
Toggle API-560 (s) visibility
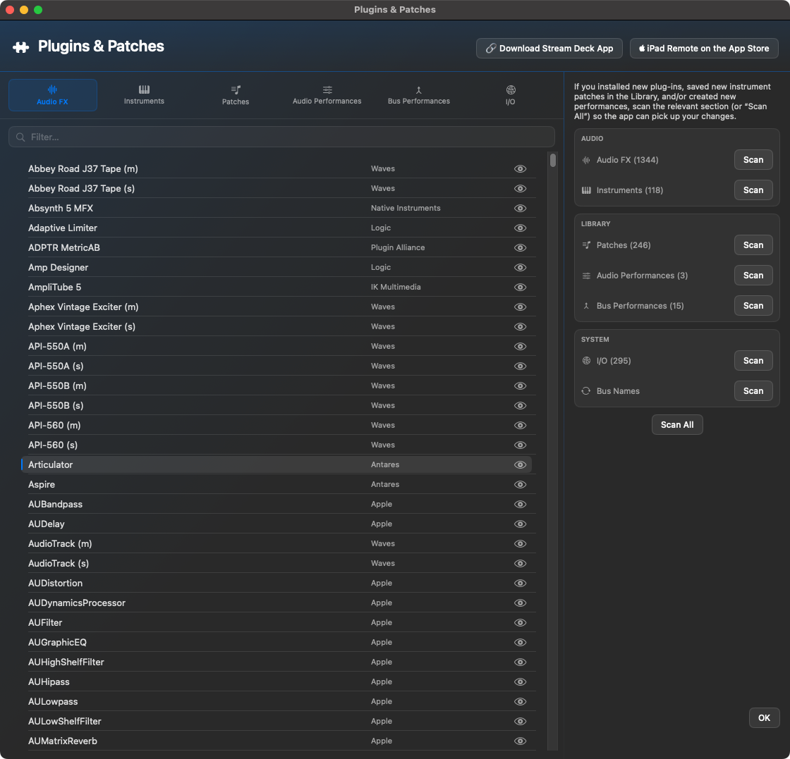pyautogui.click(x=520, y=445)
